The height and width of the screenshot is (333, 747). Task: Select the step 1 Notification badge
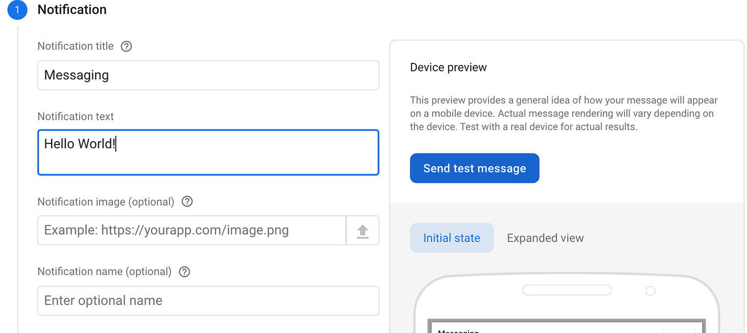click(x=17, y=10)
